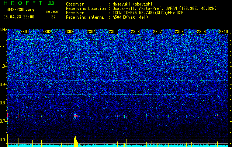Click the 1.1 kHz frequency label
Screen dimensions: 232x147
(x=3, y=48)
